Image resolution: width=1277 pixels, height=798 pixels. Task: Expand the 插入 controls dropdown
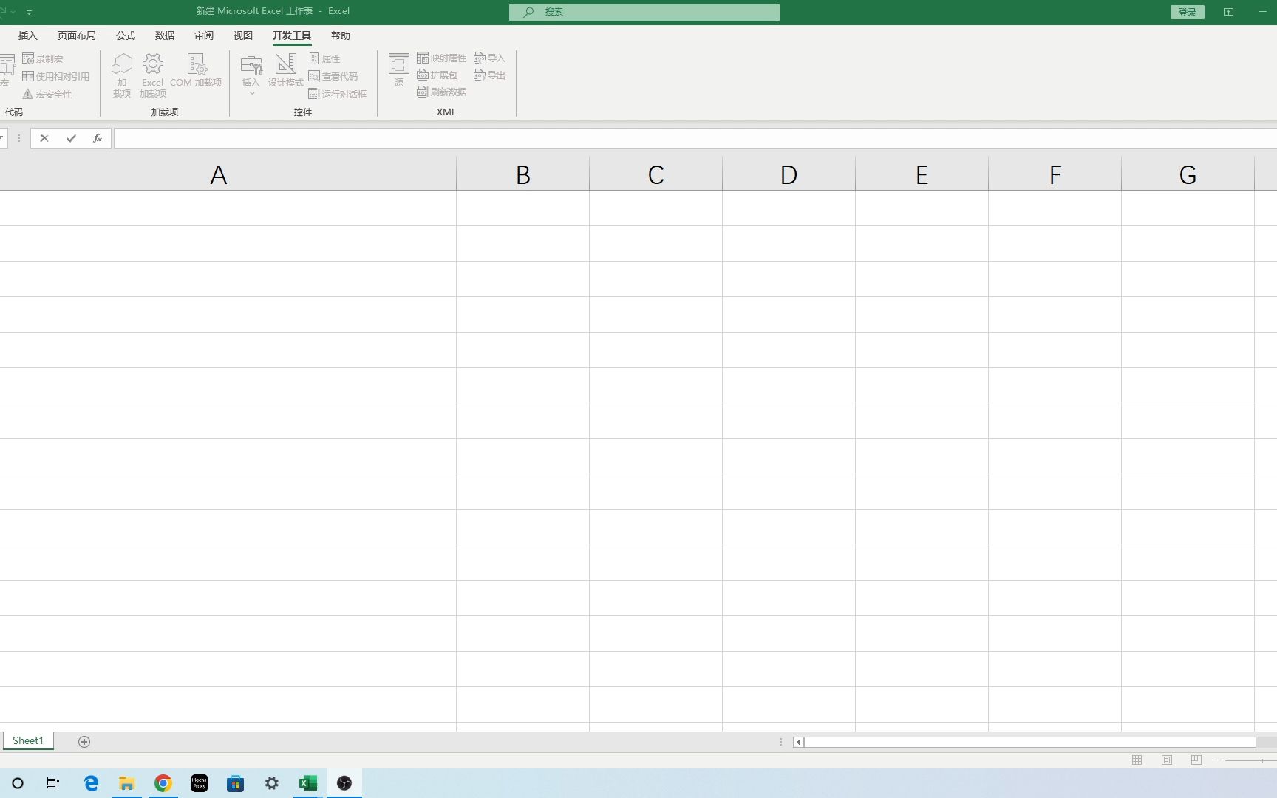pos(251,92)
